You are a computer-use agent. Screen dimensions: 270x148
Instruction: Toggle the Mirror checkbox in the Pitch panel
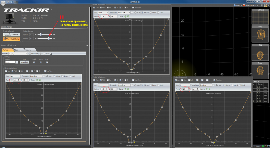[143, 12]
